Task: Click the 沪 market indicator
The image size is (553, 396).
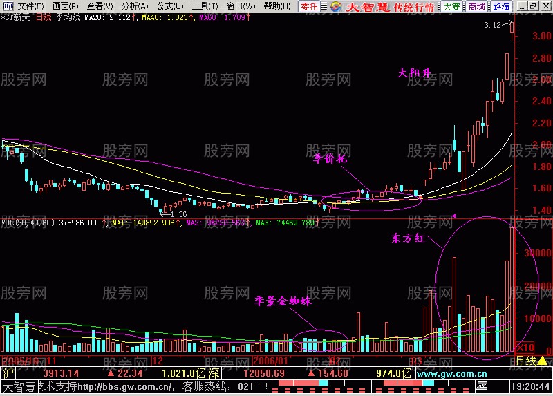Action: pyautogui.click(x=7, y=373)
